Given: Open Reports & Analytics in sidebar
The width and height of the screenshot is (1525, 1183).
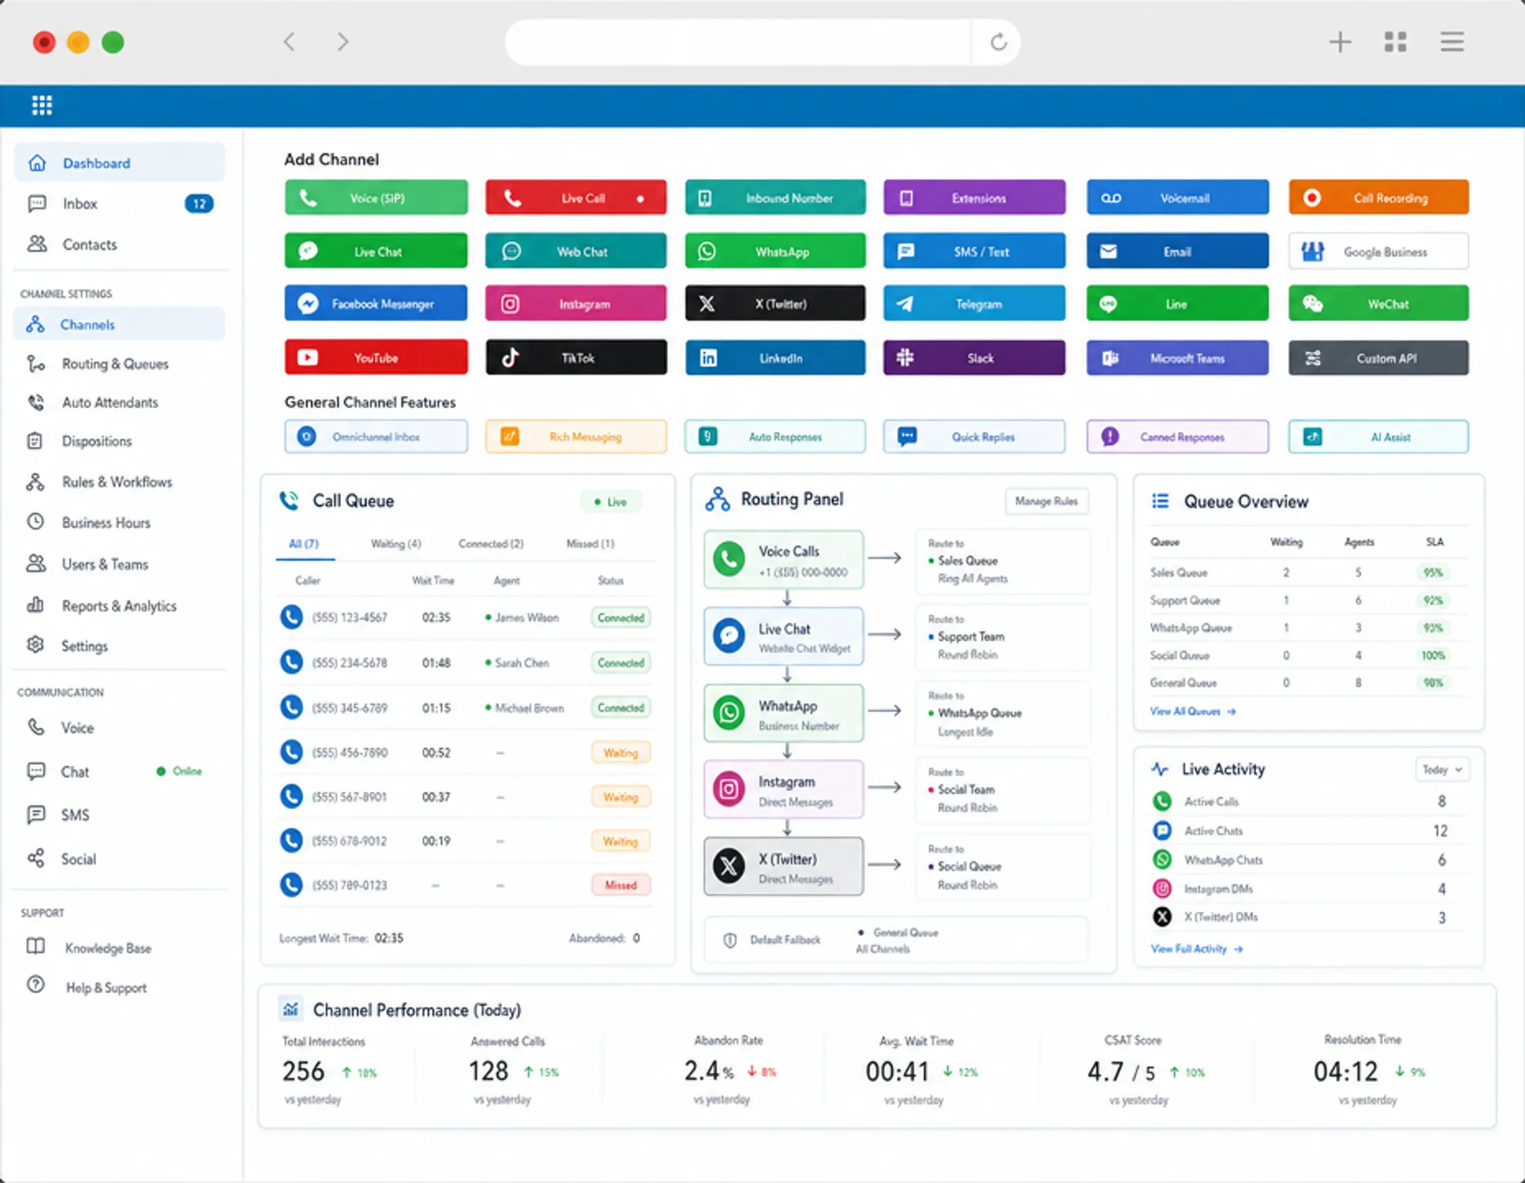Looking at the screenshot, I should point(119,606).
